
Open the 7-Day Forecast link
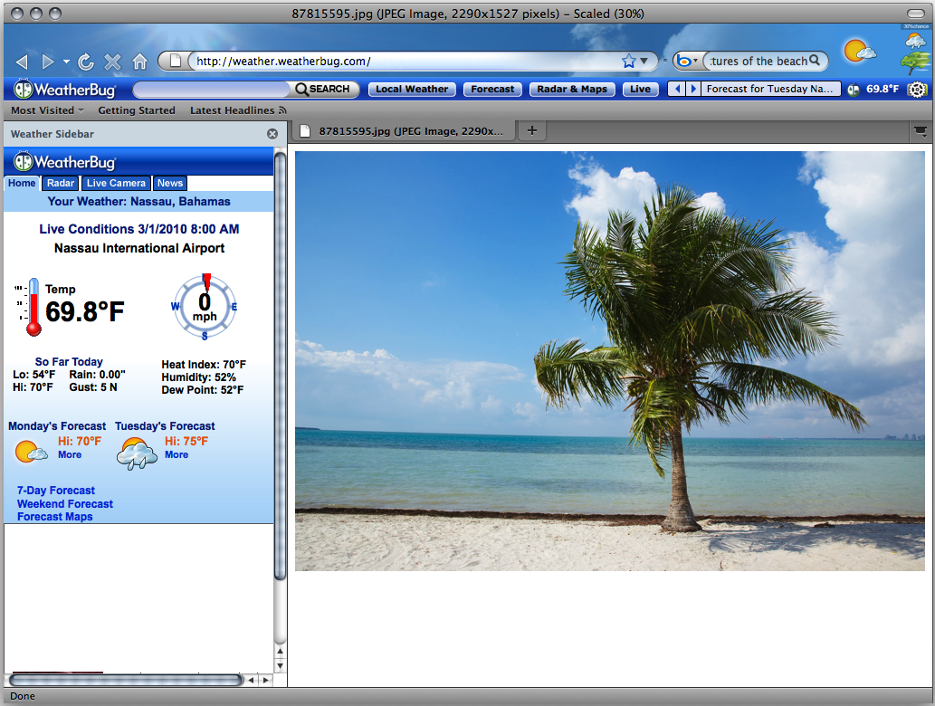pyautogui.click(x=55, y=491)
